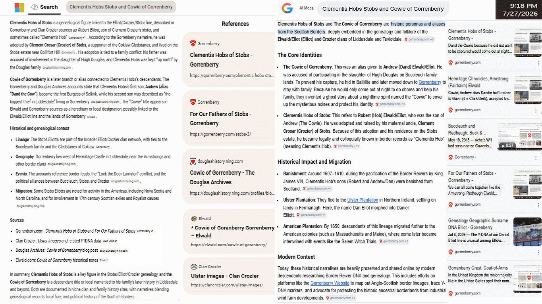Screen dimensions: 542x304
Task: Open the thumbnail of the 'Hermitage Chronicles' result
Action: point(527,90)
